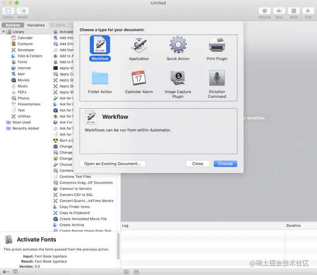
Task: Click the Activate Fonts description icon
Action: click(x=8, y=239)
